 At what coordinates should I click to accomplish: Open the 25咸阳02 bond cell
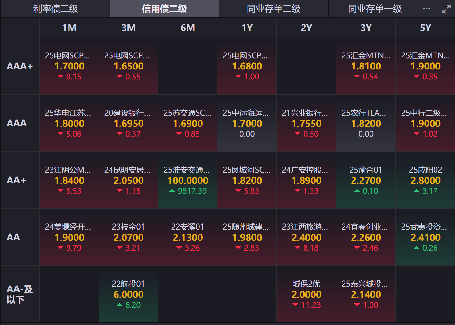pos(425,180)
